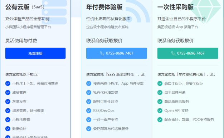Click feature text 域名管理，证书绑定
This screenshot has height=138, width=224.
point(28,110)
